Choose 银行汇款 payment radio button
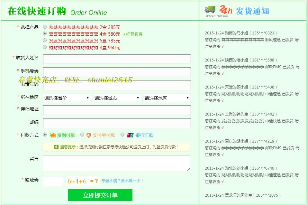The height and width of the screenshot is (205, 307). click(x=122, y=135)
